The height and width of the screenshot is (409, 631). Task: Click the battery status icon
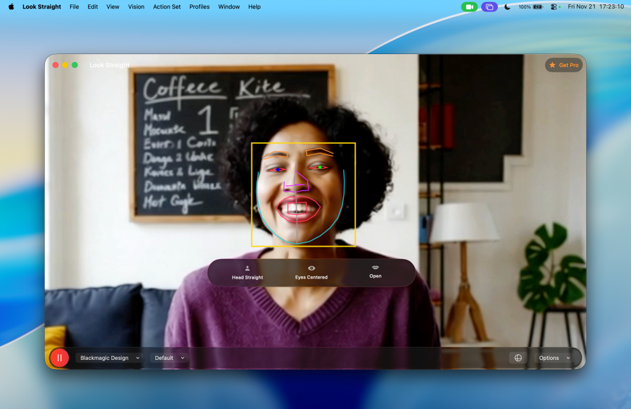click(537, 7)
